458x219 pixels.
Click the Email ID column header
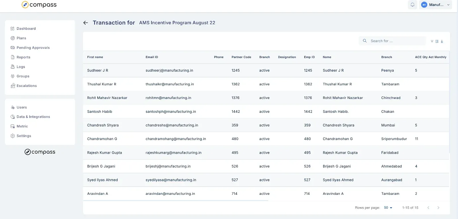(152, 57)
